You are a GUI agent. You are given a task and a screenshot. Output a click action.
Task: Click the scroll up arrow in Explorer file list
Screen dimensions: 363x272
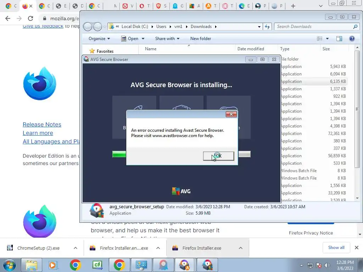pyautogui.click(x=357, y=48)
